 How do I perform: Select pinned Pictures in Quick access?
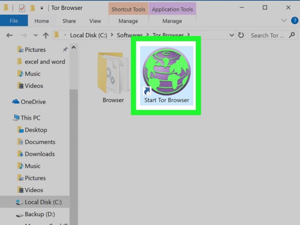point(35,50)
